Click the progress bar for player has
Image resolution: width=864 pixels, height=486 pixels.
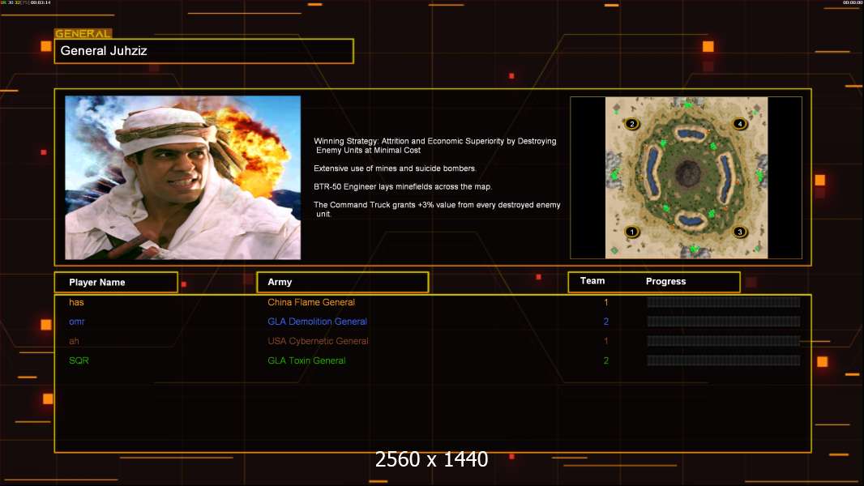[x=724, y=302]
